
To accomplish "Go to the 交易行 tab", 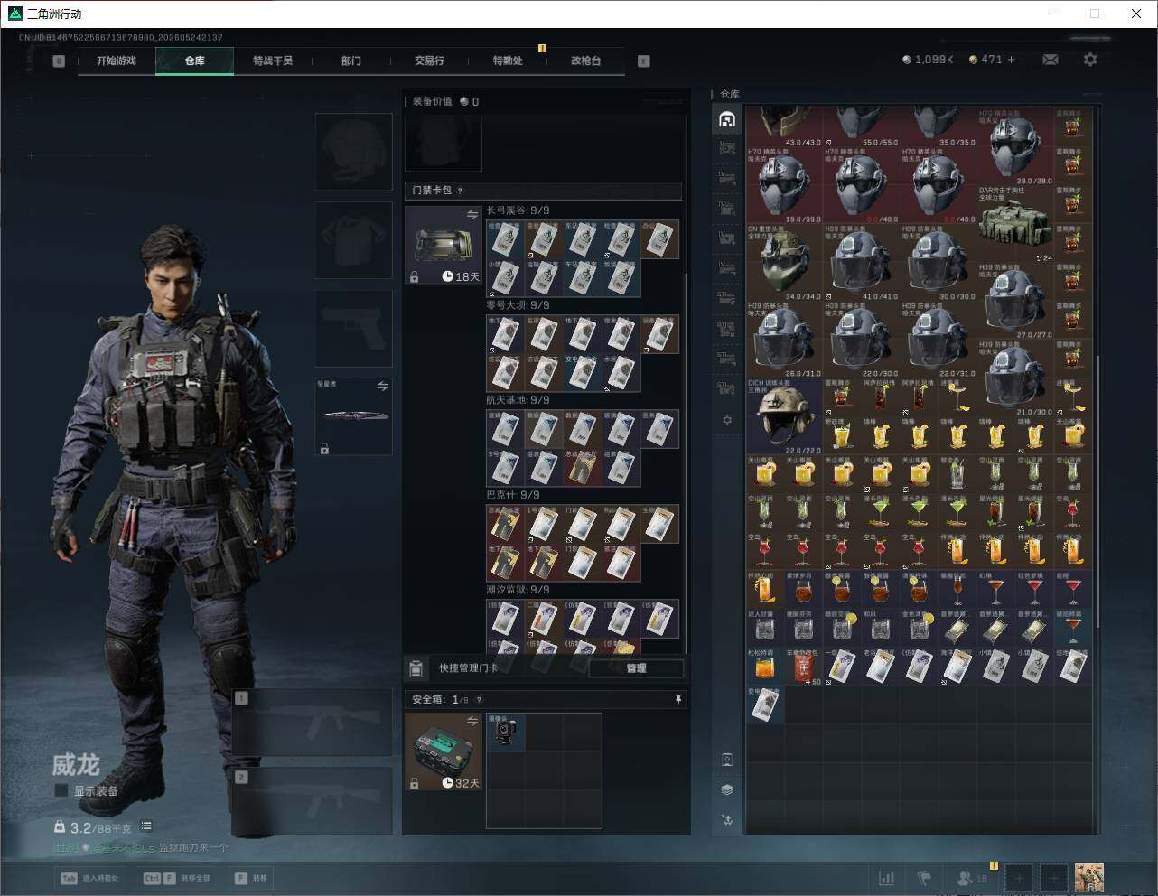I will click(429, 61).
